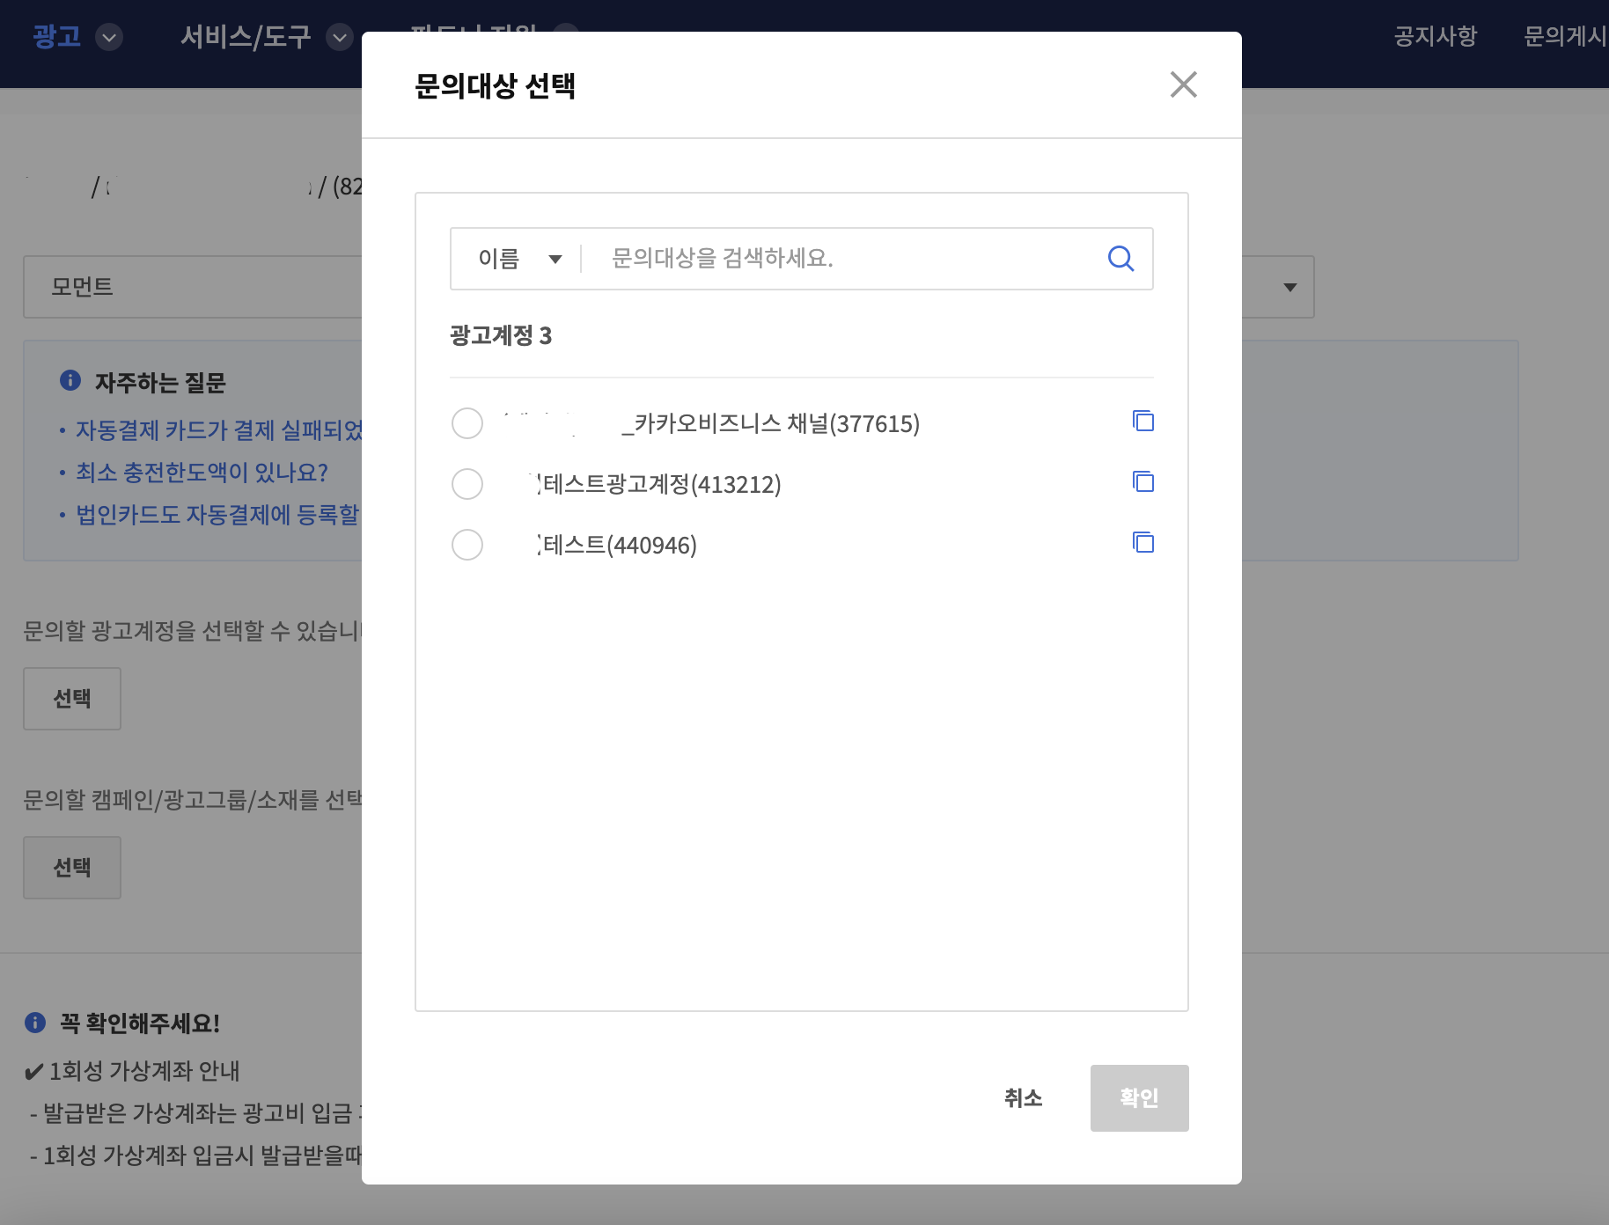Click the 선택 button under 문의할 광고계정
This screenshot has height=1225, width=1609.
(x=72, y=699)
